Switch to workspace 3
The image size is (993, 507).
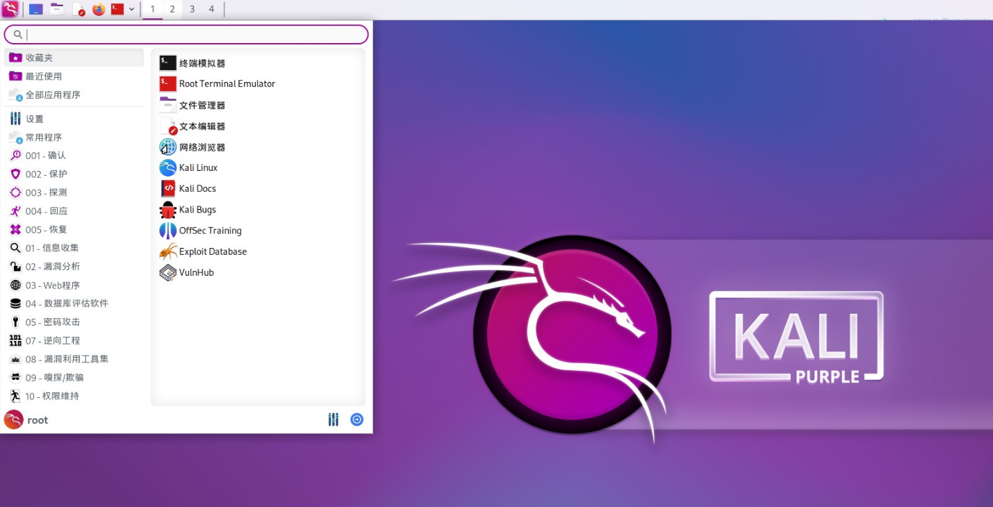(x=192, y=9)
